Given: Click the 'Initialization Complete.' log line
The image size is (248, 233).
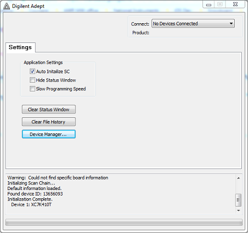Looking at the screenshot, I should point(30,199).
